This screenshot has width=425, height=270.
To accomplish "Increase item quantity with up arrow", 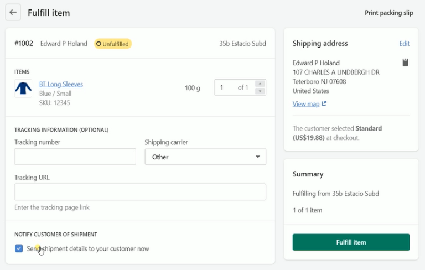I will (260, 84).
